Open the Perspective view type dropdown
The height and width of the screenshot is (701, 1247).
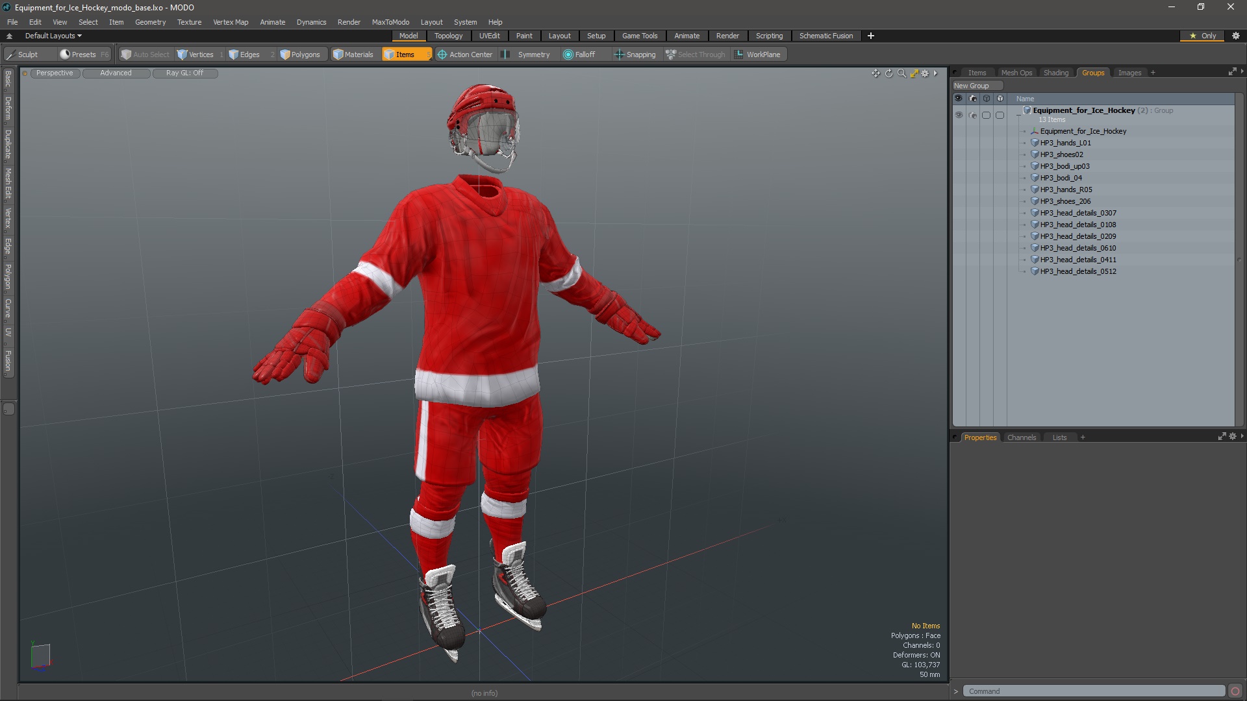(55, 73)
